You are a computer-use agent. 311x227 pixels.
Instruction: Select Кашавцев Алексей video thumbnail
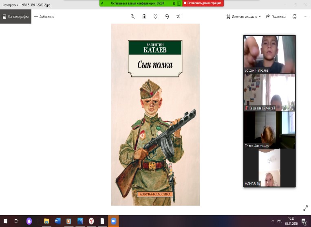269,92
